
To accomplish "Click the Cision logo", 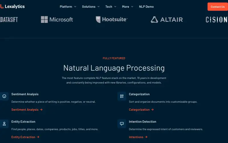I will pos(217,19).
